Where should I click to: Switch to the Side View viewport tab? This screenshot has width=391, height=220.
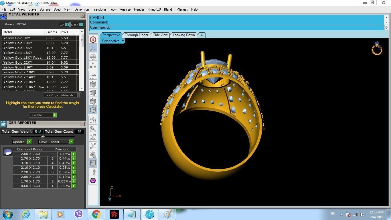pos(160,35)
